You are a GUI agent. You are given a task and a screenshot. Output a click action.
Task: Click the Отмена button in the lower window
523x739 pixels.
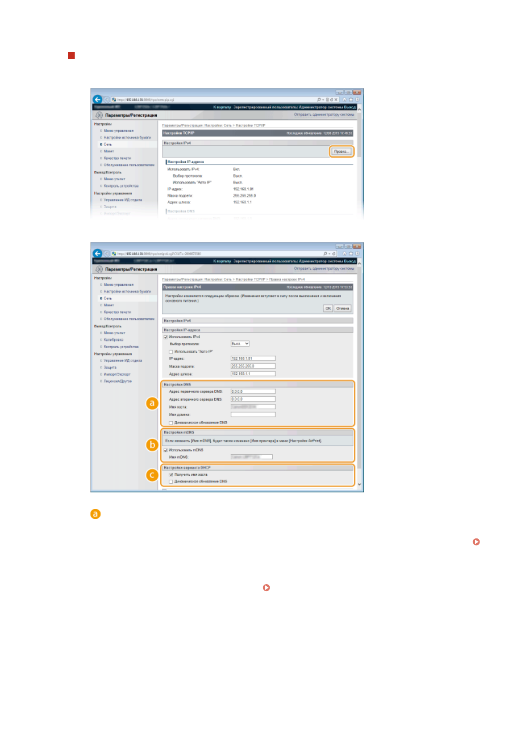click(343, 309)
